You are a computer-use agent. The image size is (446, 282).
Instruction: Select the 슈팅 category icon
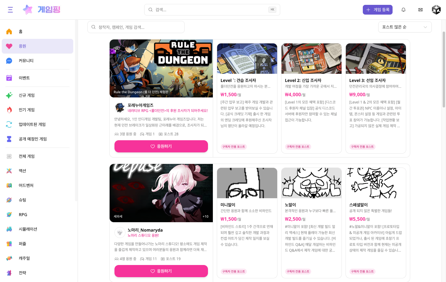9,200
